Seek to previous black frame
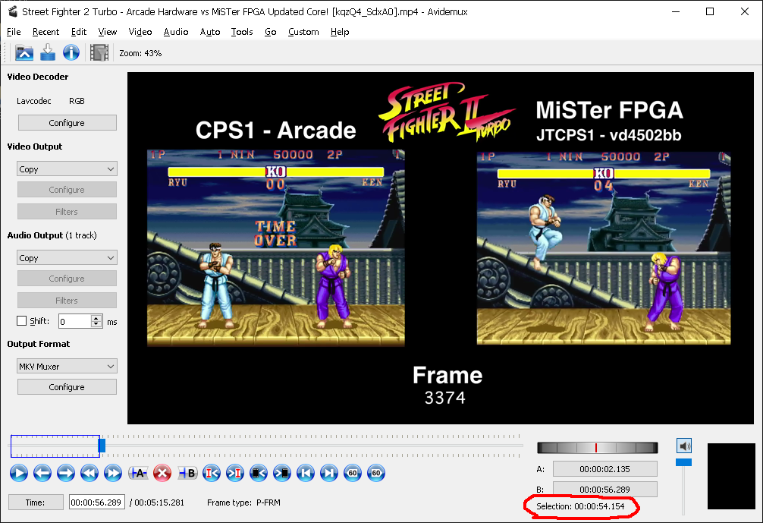This screenshot has width=763, height=523. point(259,473)
